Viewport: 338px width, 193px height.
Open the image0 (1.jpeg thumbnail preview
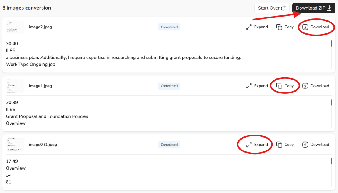[x=15, y=145]
